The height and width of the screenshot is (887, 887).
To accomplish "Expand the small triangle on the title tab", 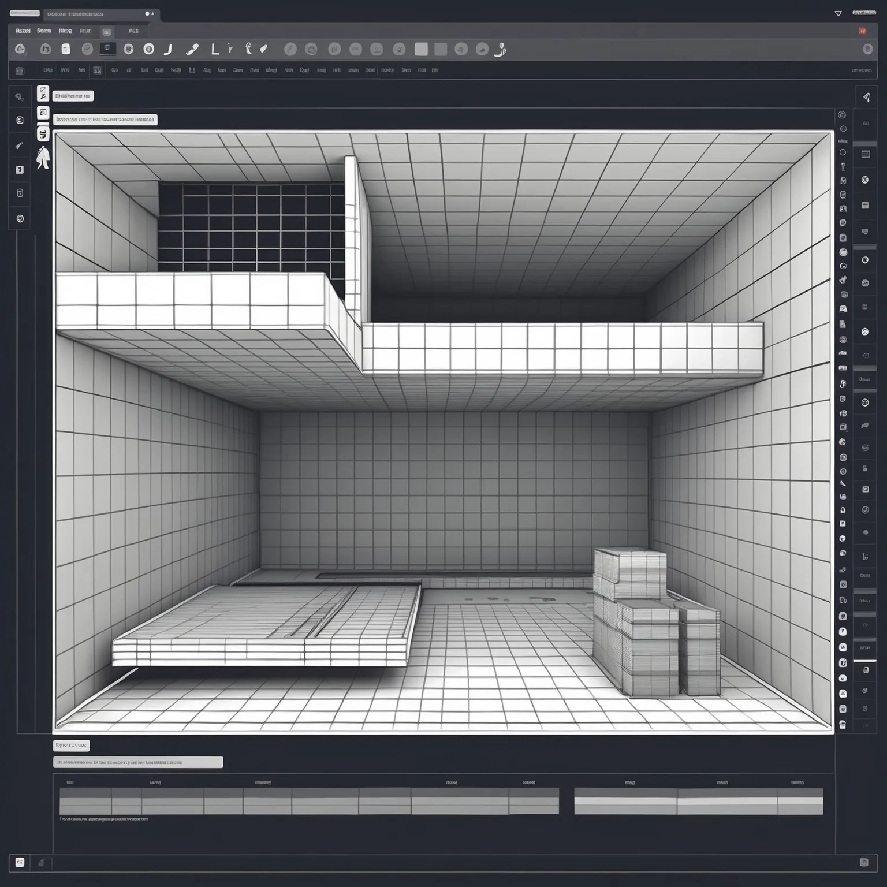I will click(152, 13).
